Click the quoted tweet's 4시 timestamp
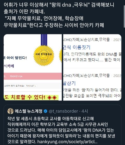The width and height of the screenshot is (125, 145). point(85,111)
